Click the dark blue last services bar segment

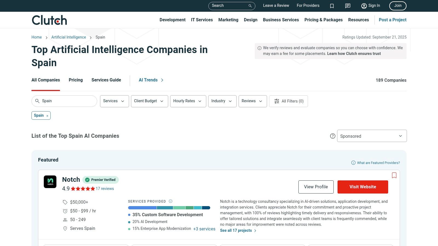click(206, 208)
